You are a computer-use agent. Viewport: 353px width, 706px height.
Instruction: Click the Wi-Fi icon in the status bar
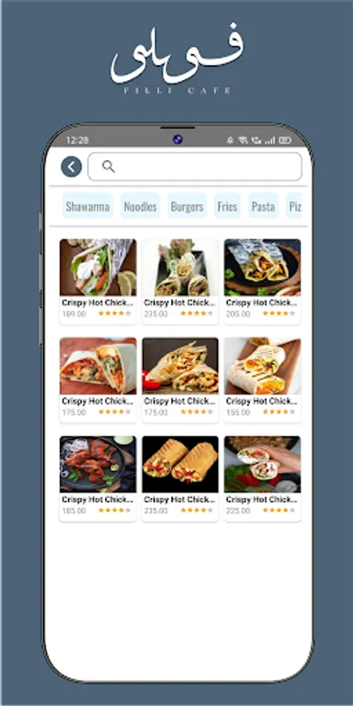(242, 140)
